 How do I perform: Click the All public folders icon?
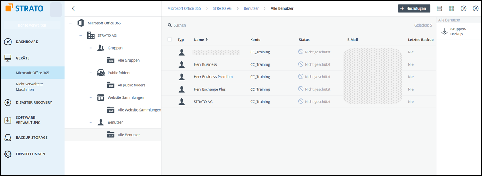click(111, 85)
